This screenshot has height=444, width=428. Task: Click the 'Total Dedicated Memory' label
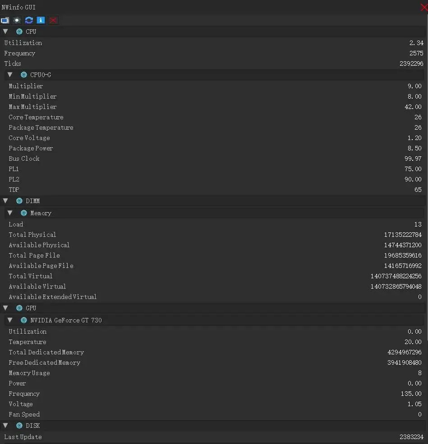(46, 352)
